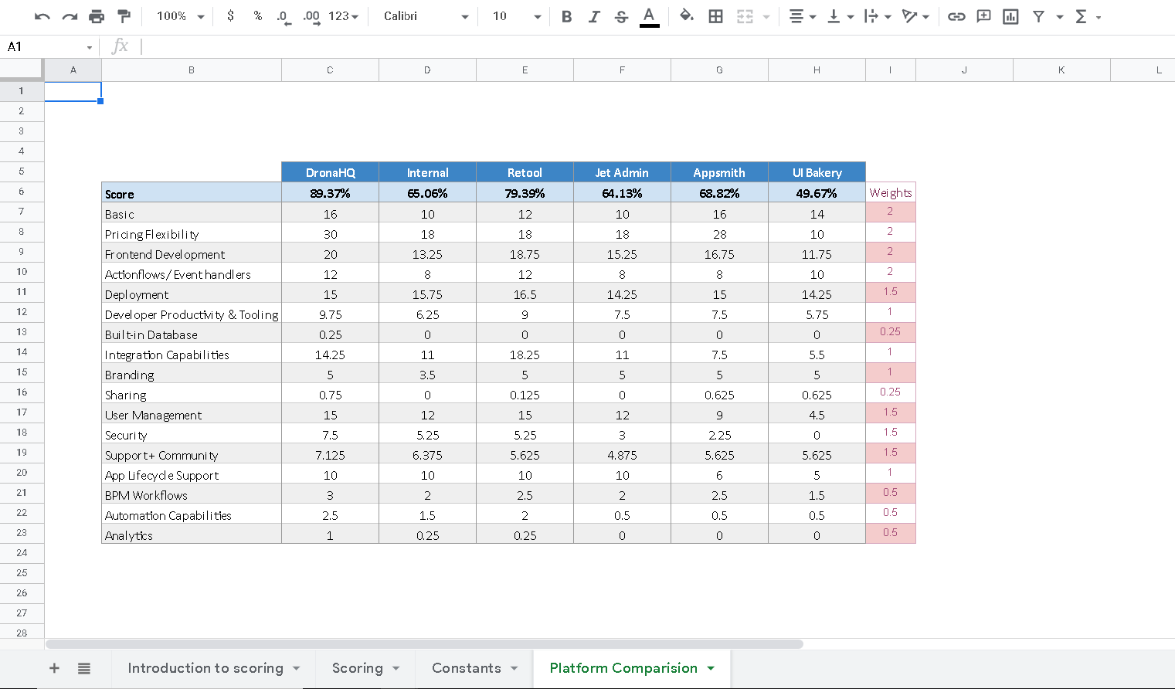Screen dimensions: 1175x689
Task: Open vertical align options
Action: point(840,16)
